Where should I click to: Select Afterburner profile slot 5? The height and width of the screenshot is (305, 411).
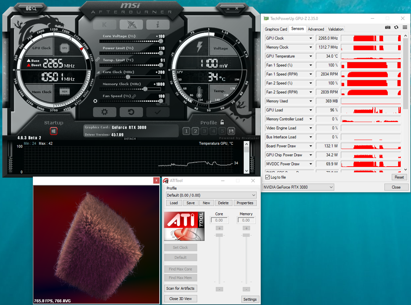pyautogui.click(x=222, y=131)
